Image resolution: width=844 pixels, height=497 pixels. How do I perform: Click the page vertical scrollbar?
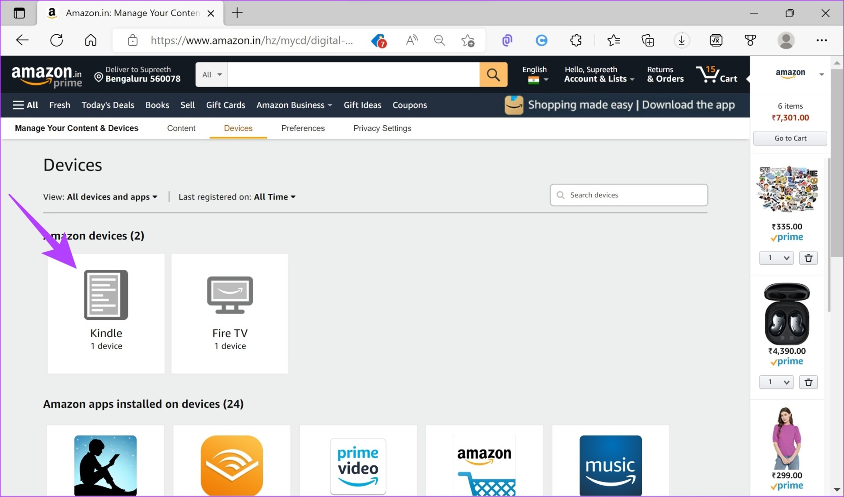tap(837, 163)
